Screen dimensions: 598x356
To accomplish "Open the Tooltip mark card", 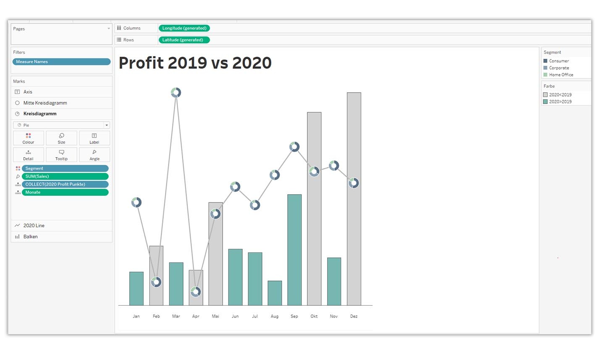I will tap(61, 155).
